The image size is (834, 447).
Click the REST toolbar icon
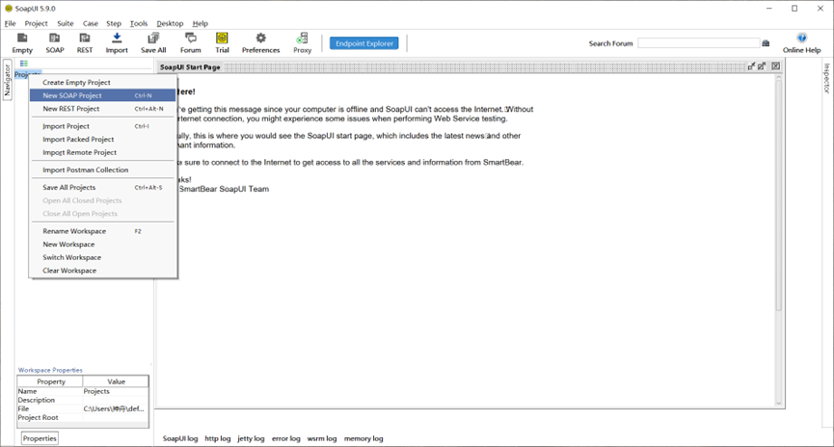(x=85, y=39)
